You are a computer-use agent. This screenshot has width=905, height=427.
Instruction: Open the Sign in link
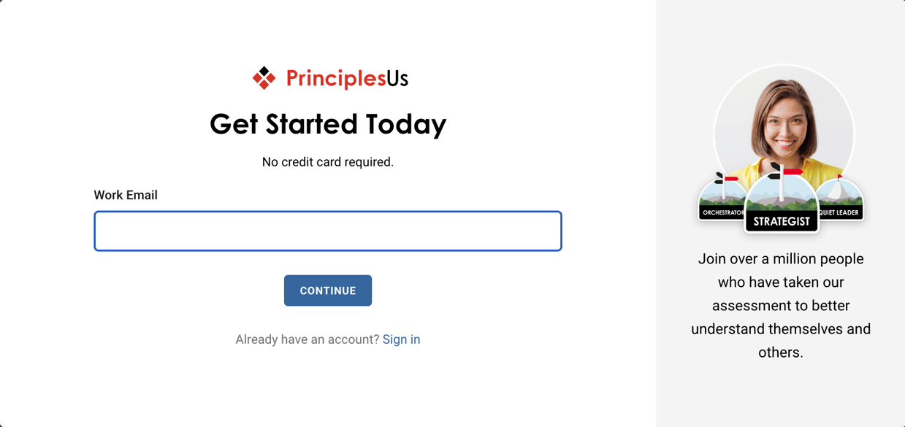point(401,339)
